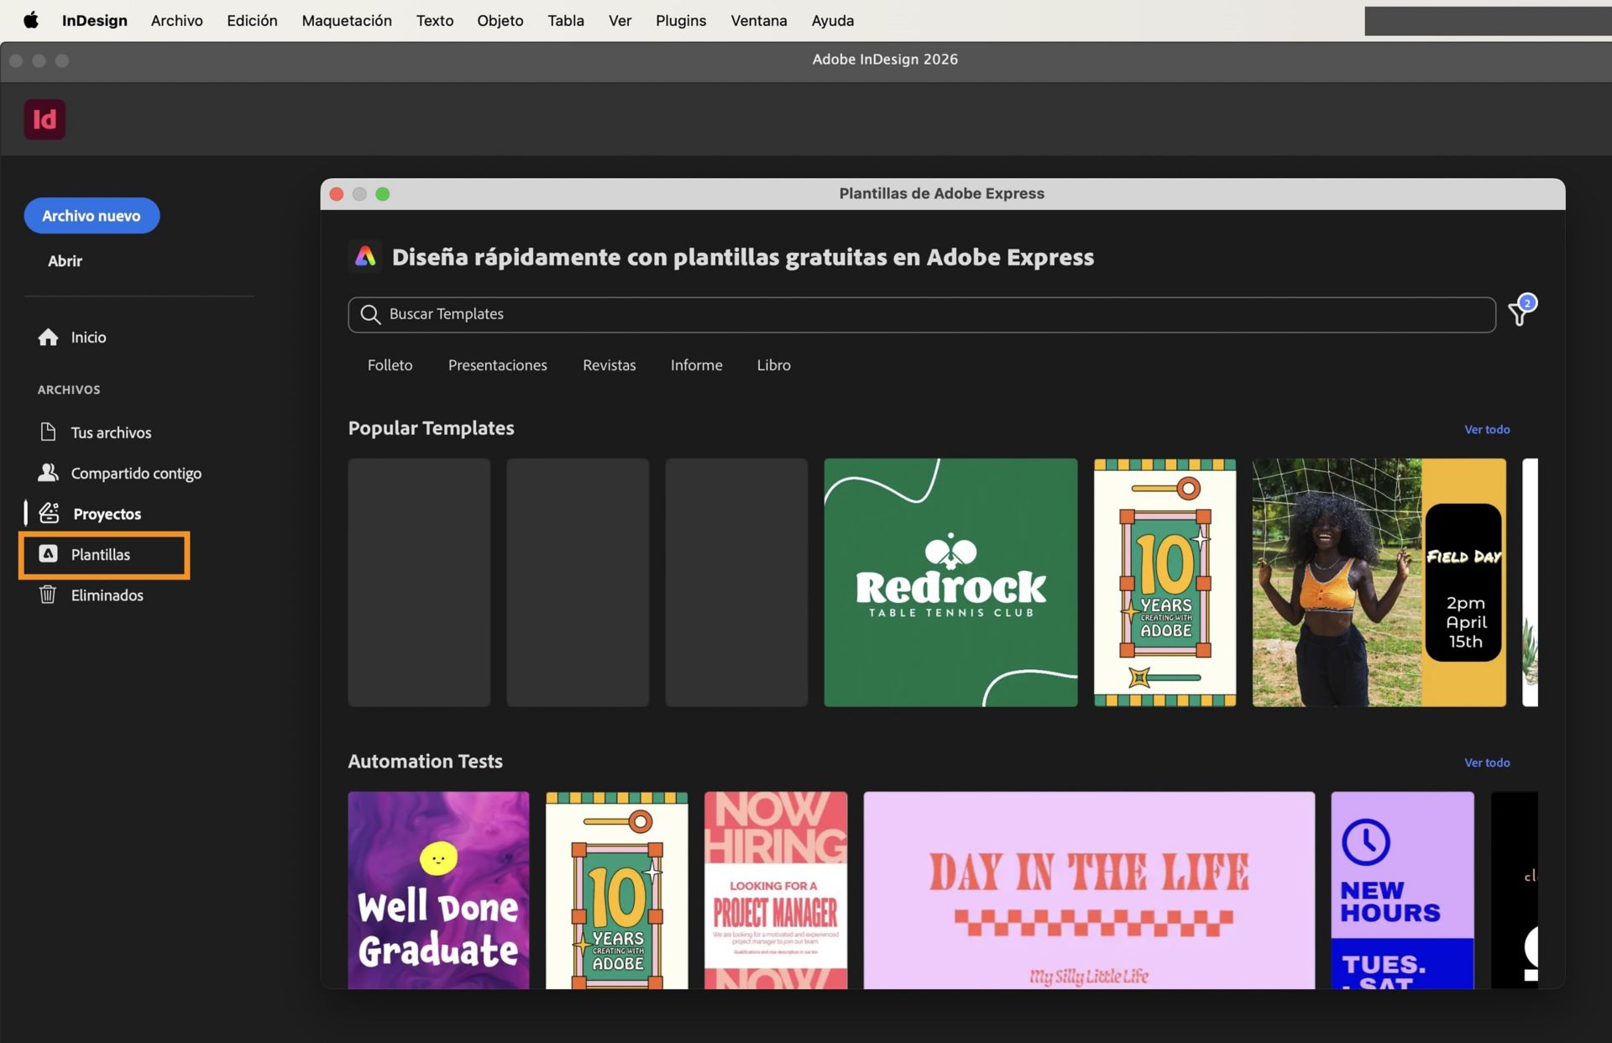The width and height of the screenshot is (1612, 1043).
Task: Select Proyectos in the sidebar
Action: pos(107,513)
